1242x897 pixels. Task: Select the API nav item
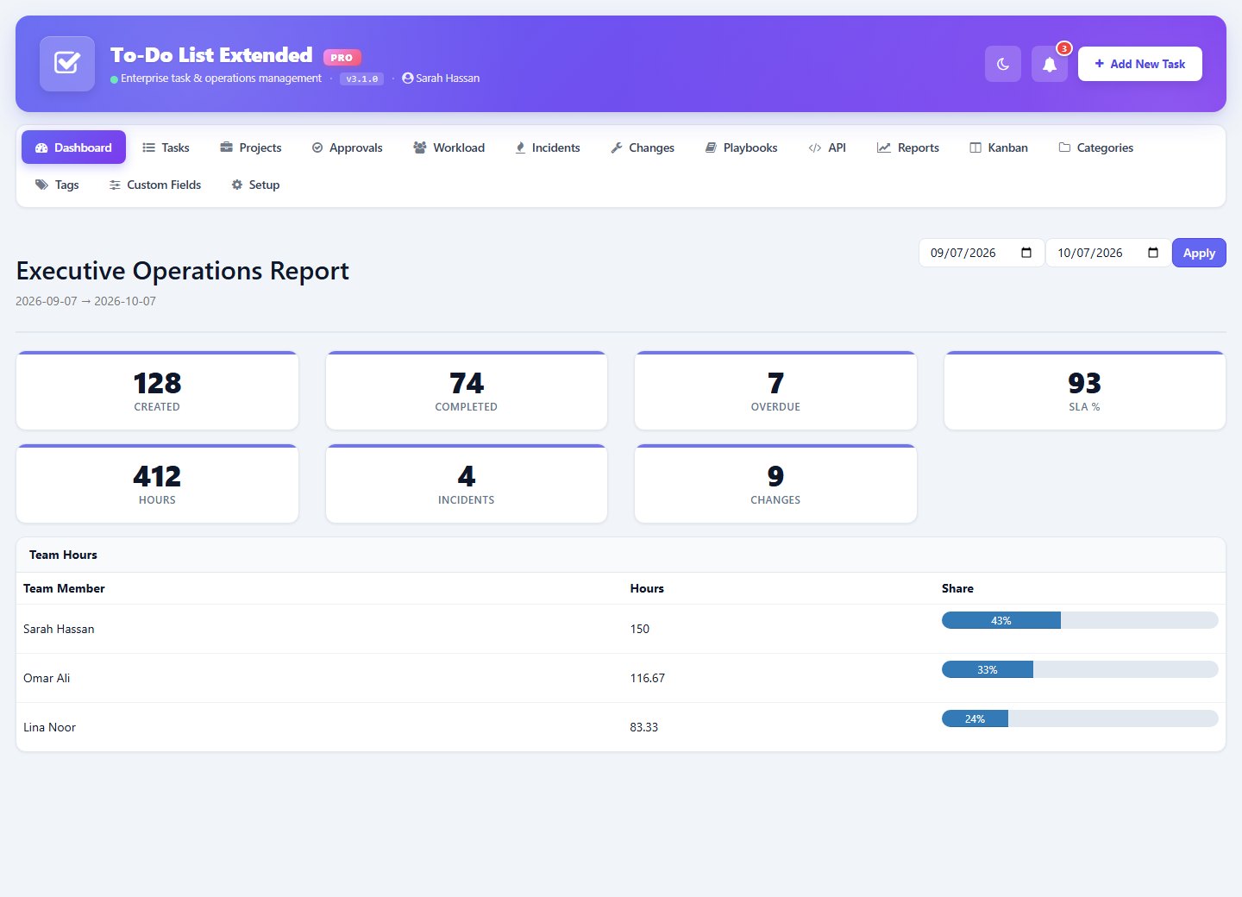click(x=827, y=147)
